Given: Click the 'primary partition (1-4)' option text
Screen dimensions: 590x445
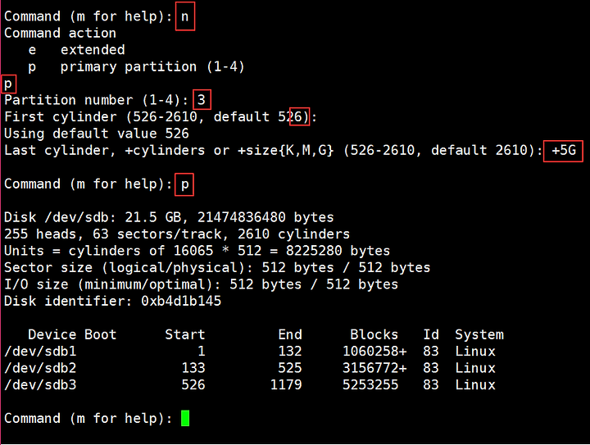Looking at the screenshot, I should pos(152,67).
